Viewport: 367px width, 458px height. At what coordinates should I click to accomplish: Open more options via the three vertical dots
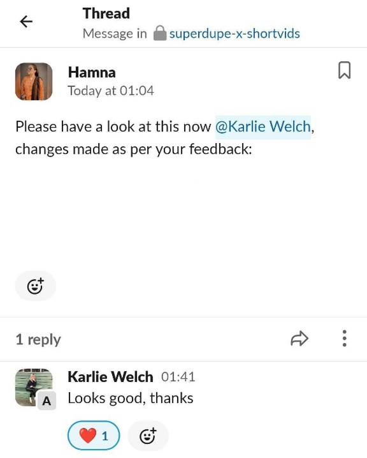coord(344,339)
